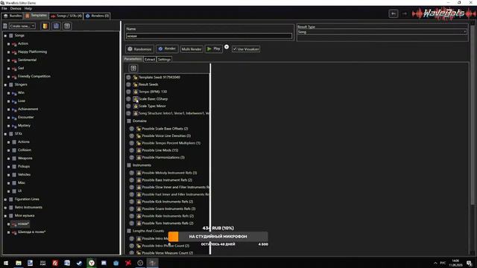
Task: Click the Randomize button
Action: (x=139, y=49)
